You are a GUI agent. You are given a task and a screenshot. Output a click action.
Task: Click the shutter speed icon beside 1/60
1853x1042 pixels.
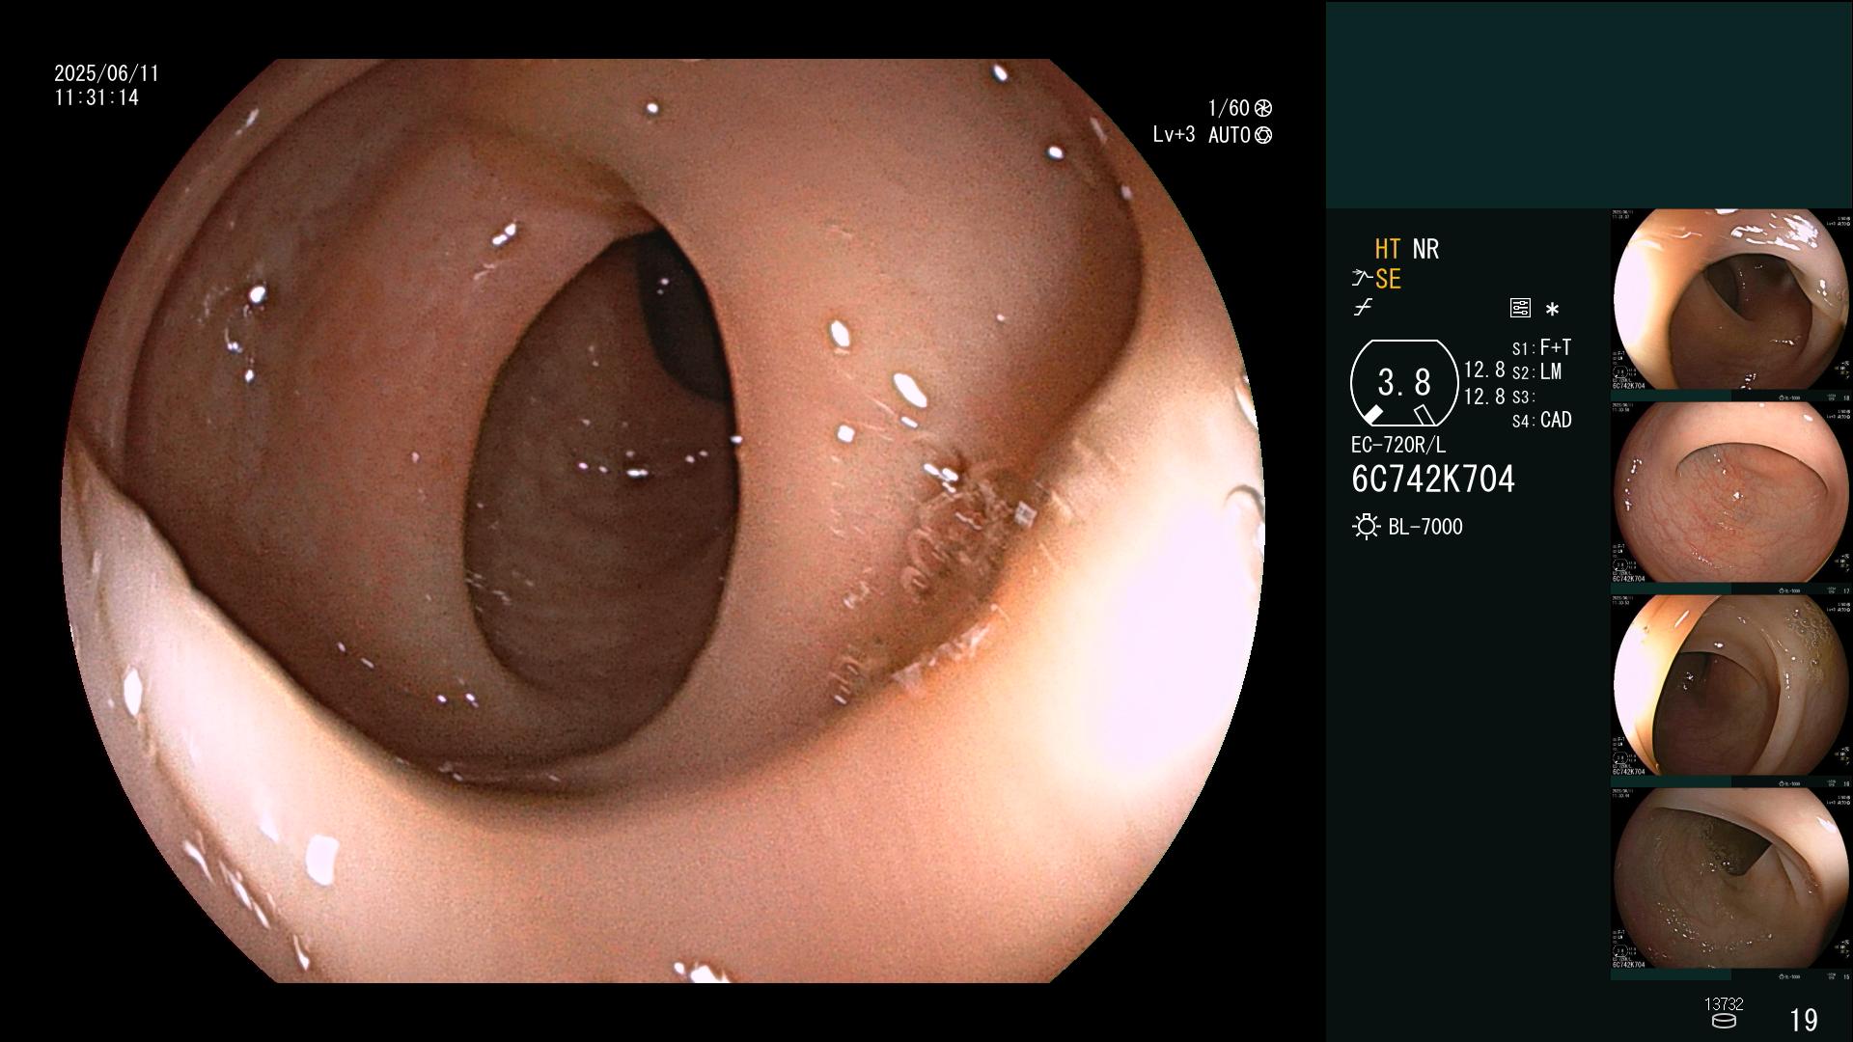(x=1262, y=108)
